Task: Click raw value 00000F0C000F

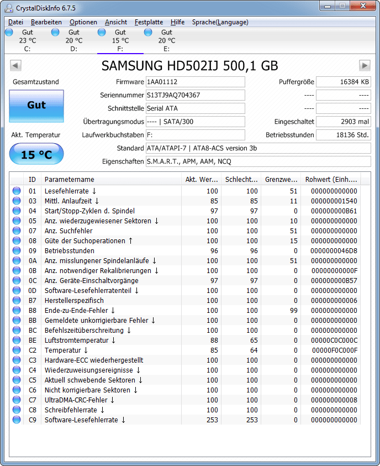Action: 335,350
